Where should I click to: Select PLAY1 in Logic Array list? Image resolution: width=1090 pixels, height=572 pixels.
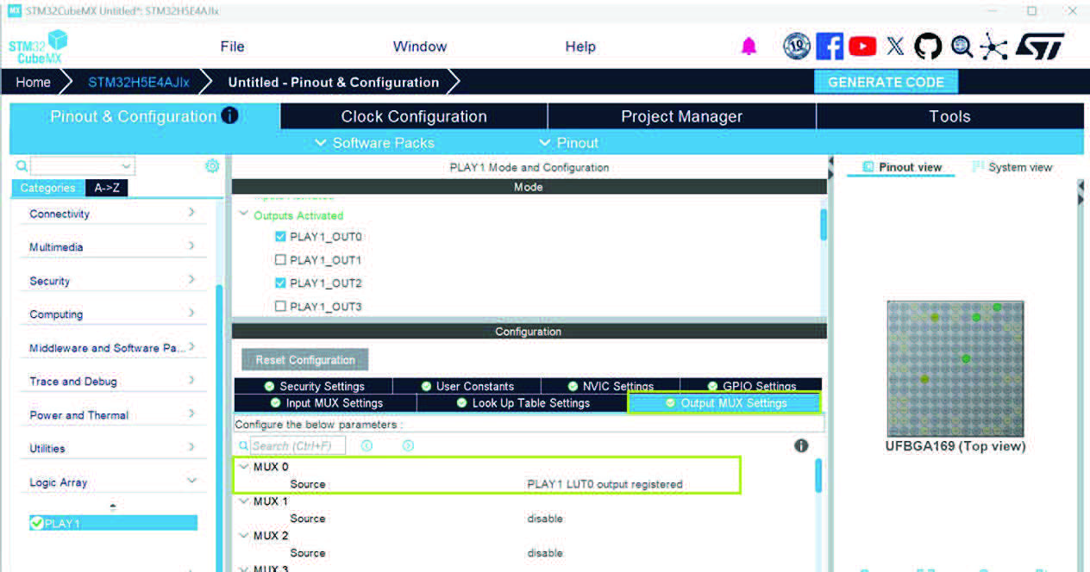point(113,523)
